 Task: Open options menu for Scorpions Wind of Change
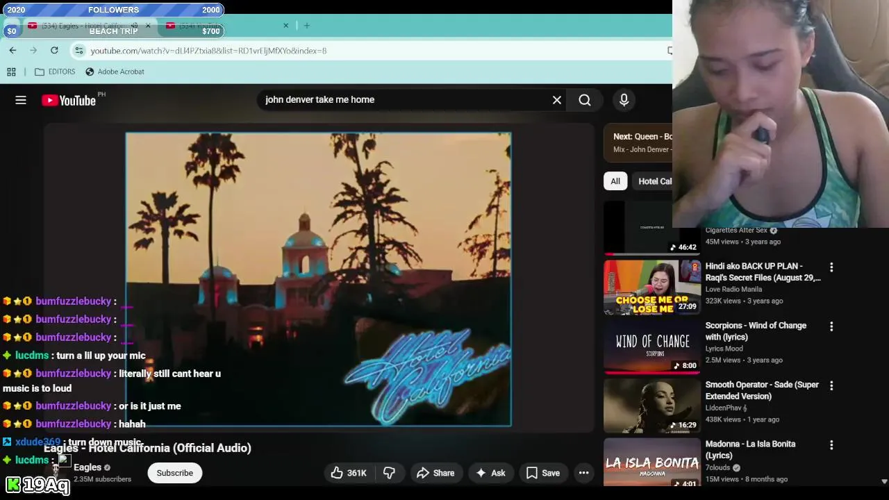831,326
